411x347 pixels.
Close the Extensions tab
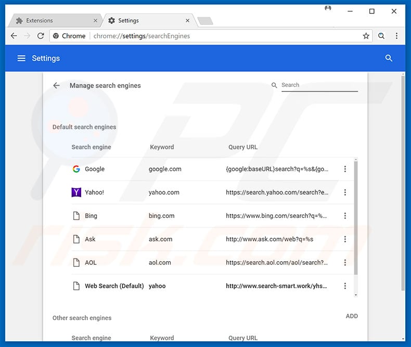point(95,20)
